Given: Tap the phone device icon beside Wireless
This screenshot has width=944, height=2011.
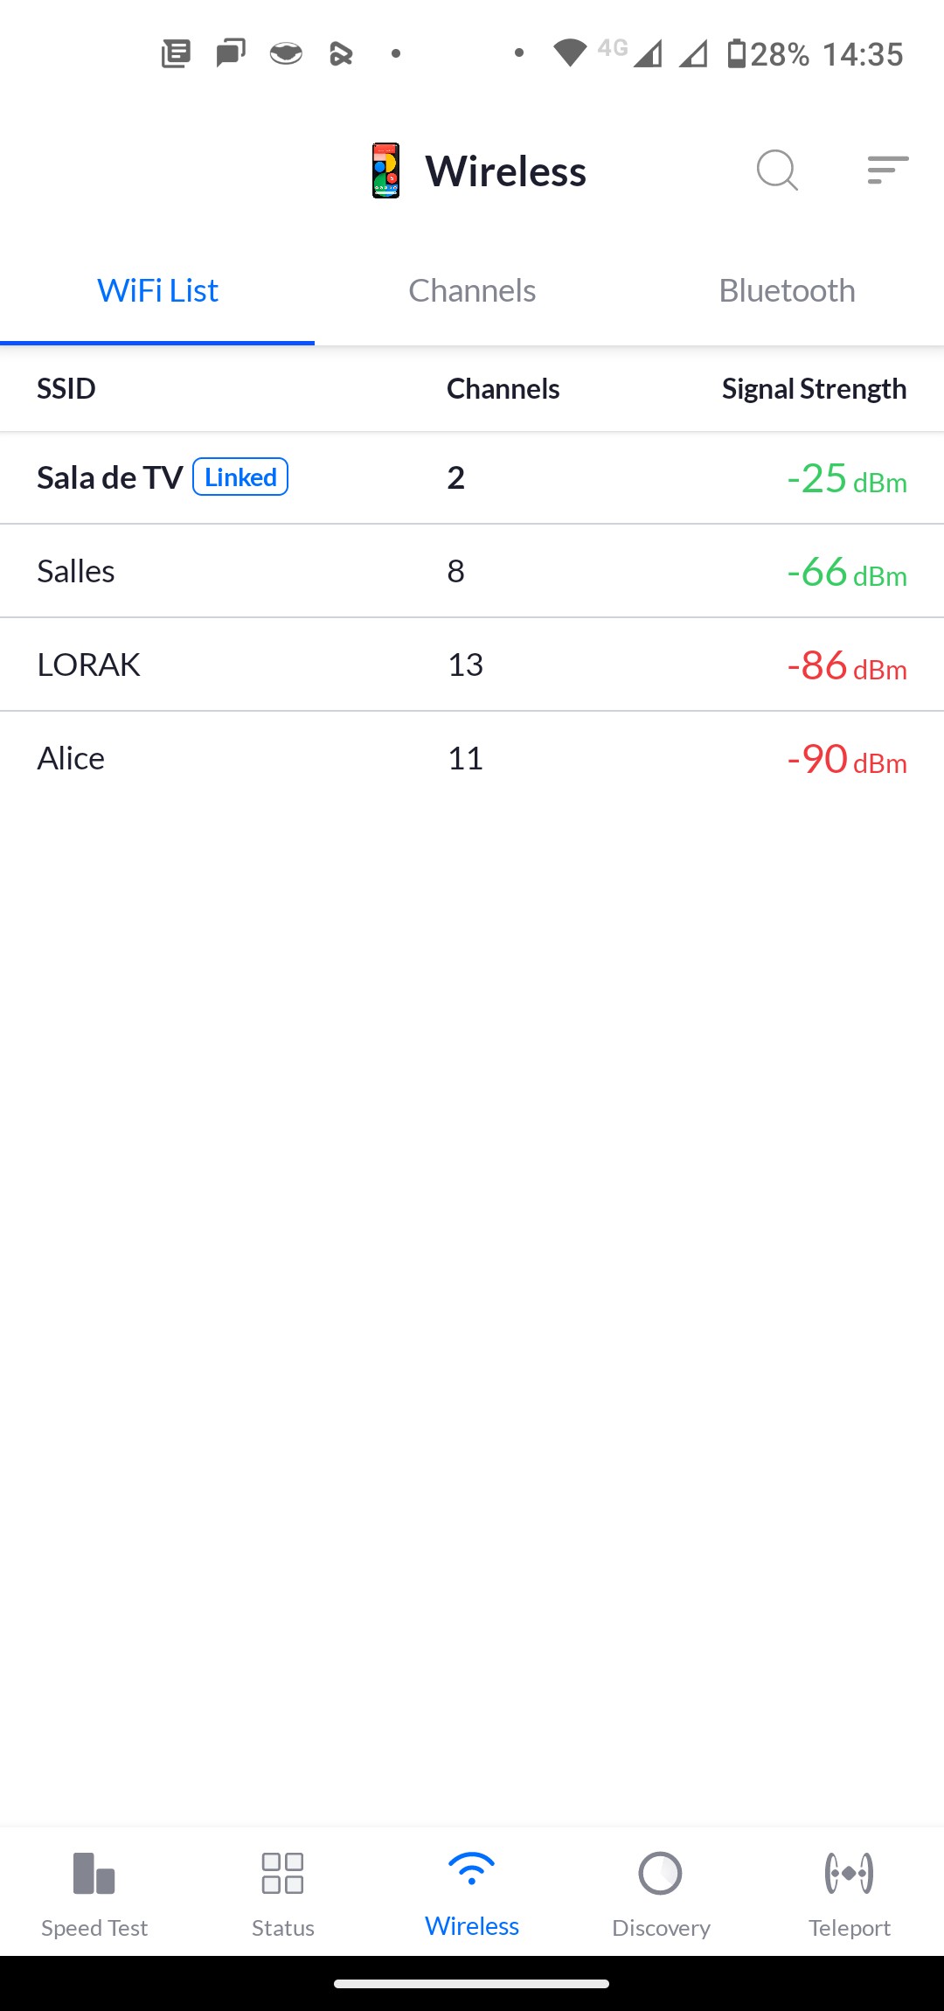Looking at the screenshot, I should click(x=385, y=170).
